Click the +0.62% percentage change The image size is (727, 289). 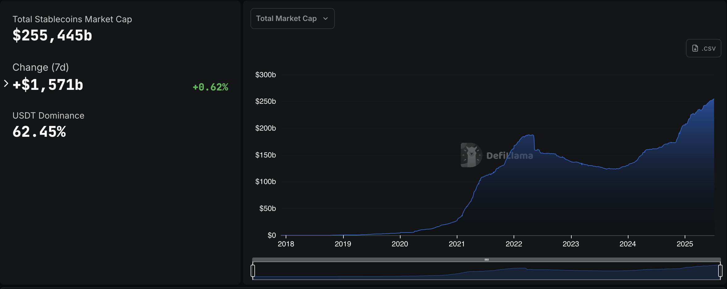click(210, 87)
